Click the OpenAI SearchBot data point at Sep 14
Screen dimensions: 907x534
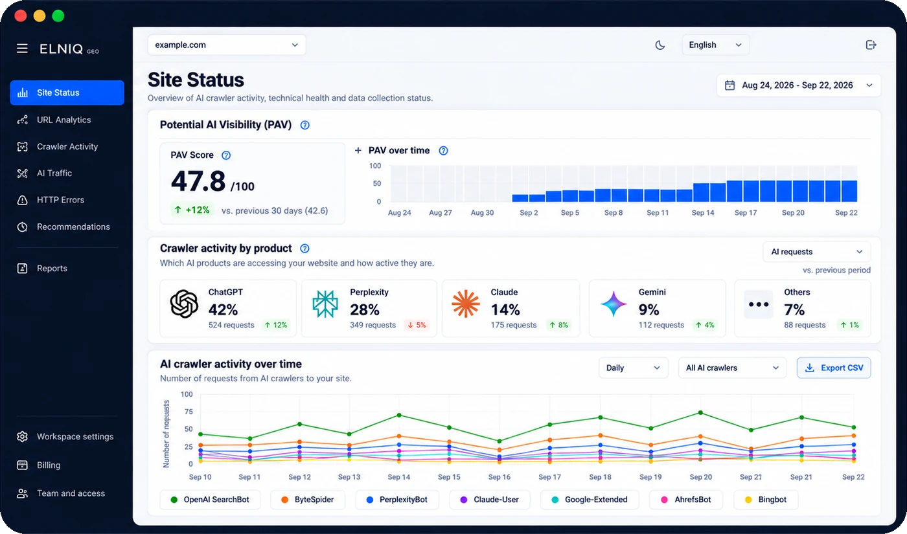(x=399, y=415)
